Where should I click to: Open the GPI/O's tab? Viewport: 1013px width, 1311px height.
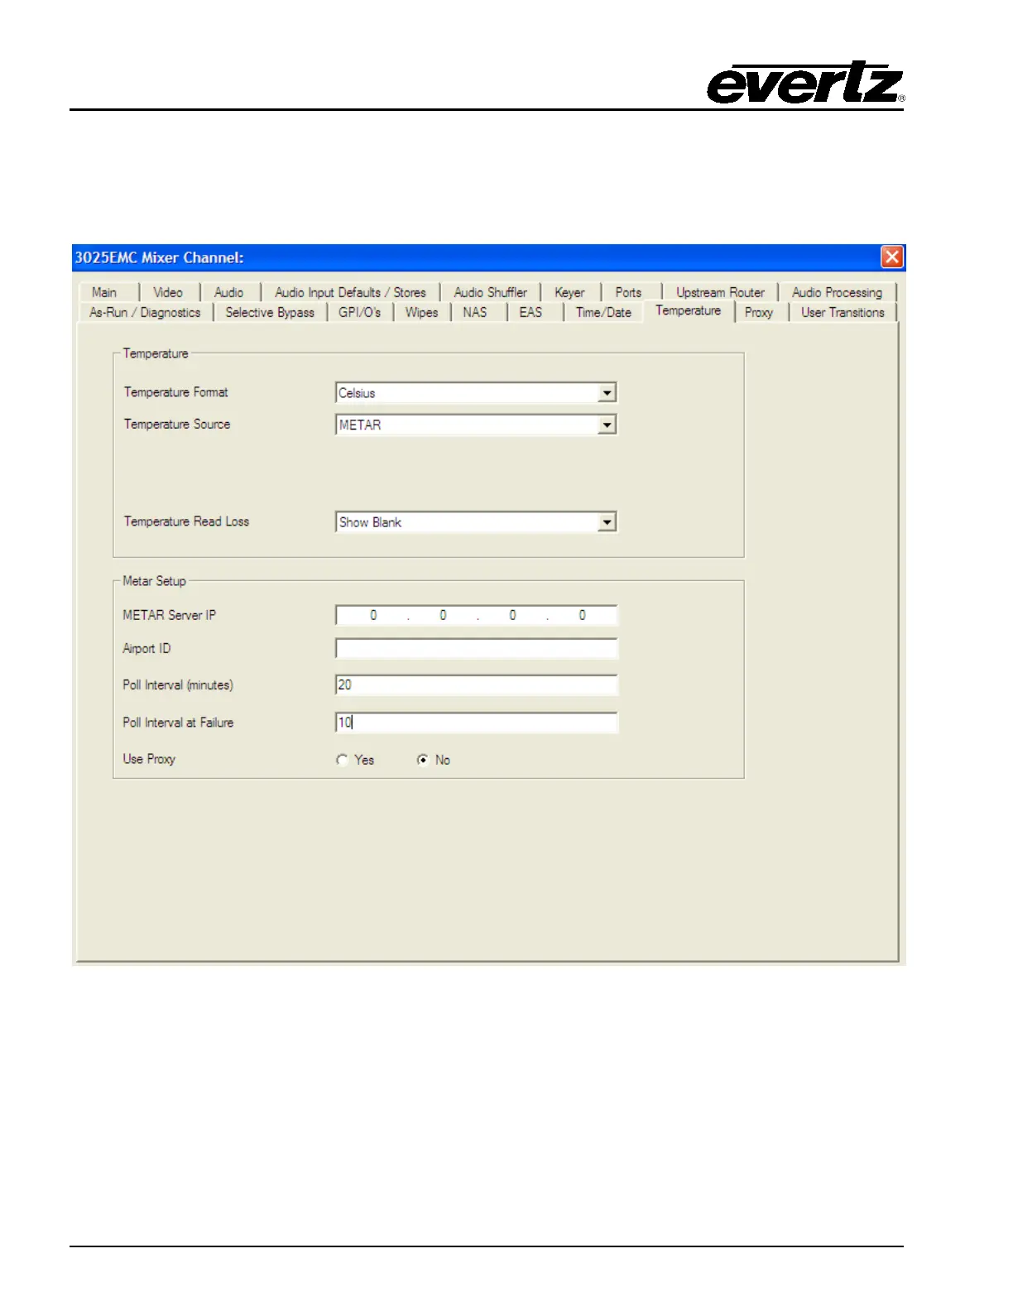[360, 312]
